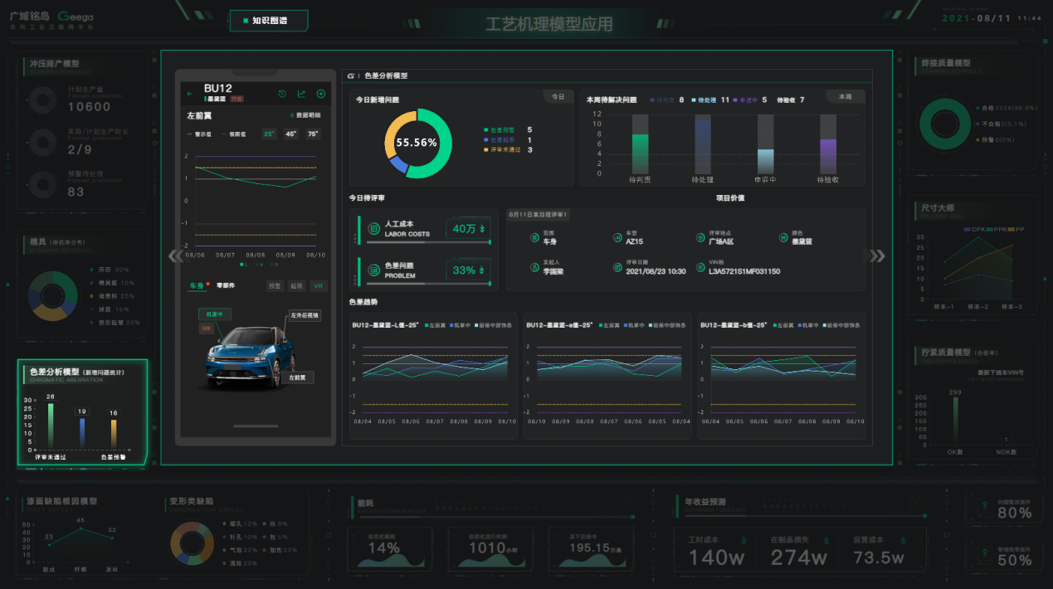
Task: Click the 车型 AZ15 icon
Action: click(617, 238)
